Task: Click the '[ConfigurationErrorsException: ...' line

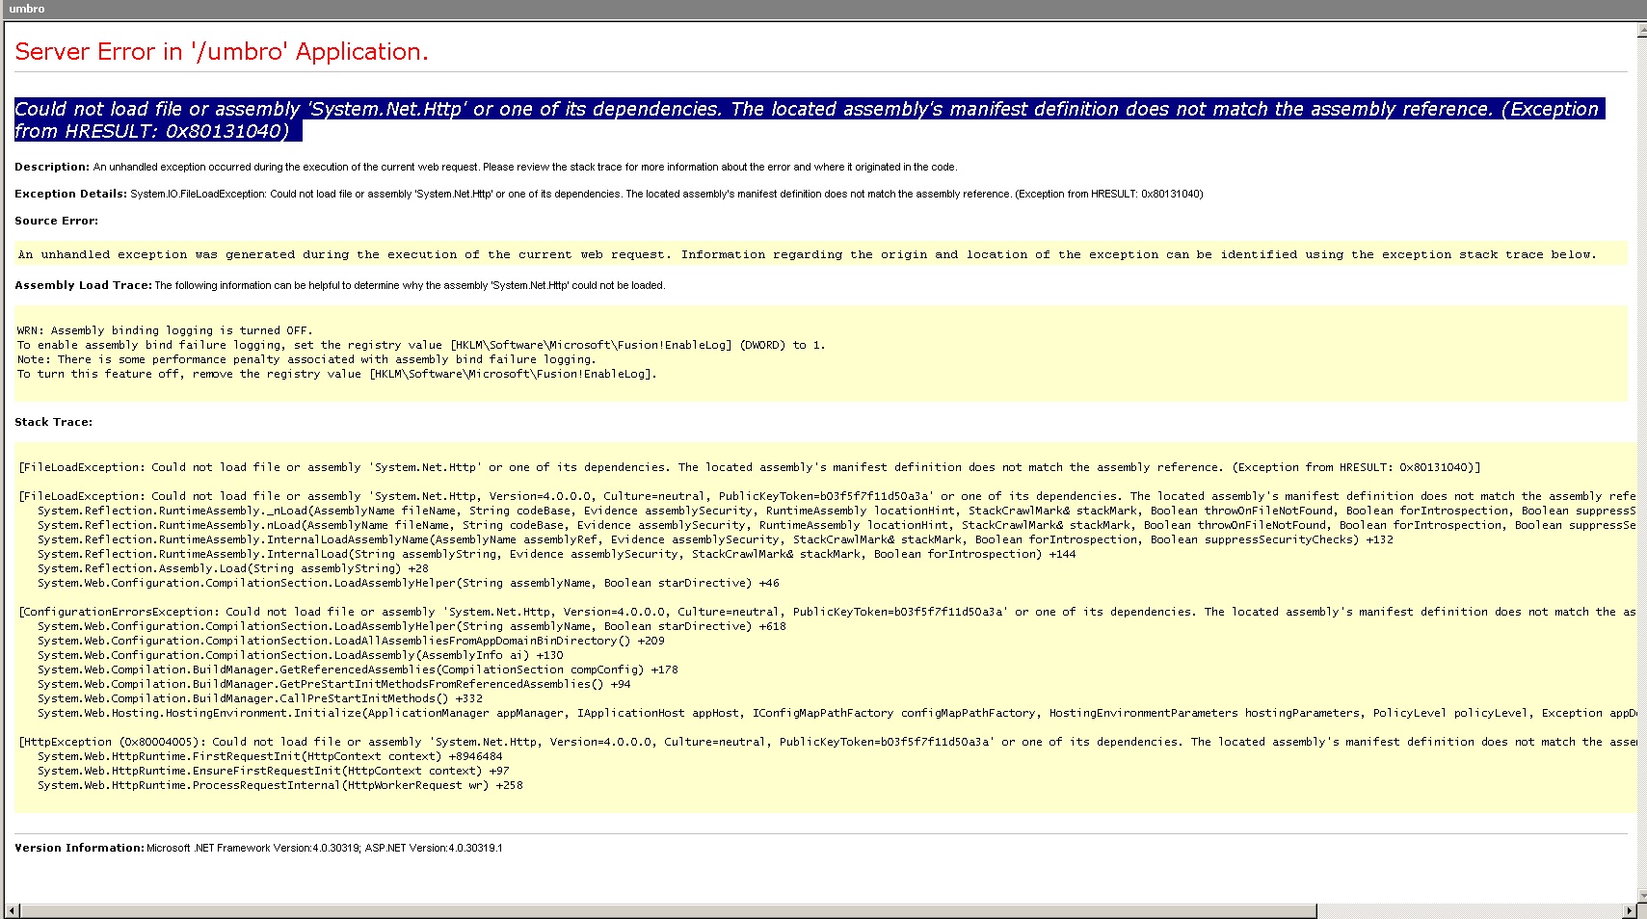Action: [828, 612]
